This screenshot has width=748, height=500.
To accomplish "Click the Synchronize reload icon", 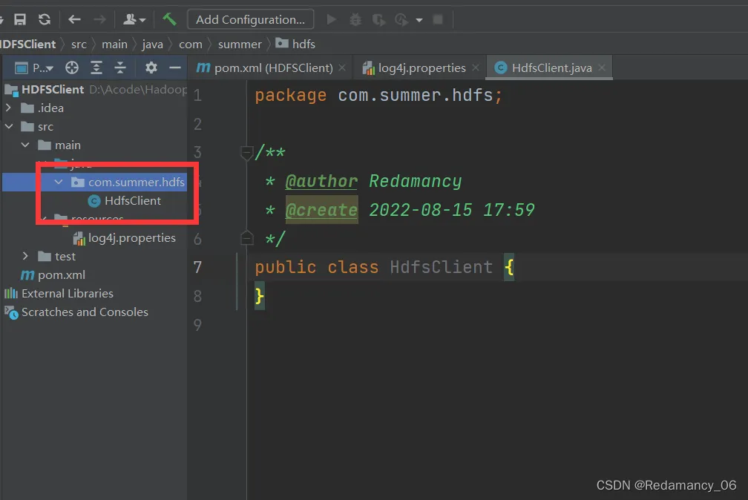I will pyautogui.click(x=45, y=19).
